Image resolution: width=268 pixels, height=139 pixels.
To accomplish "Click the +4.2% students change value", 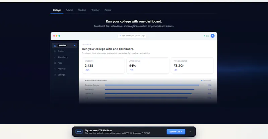I will pyautogui.click(x=87, y=70).
